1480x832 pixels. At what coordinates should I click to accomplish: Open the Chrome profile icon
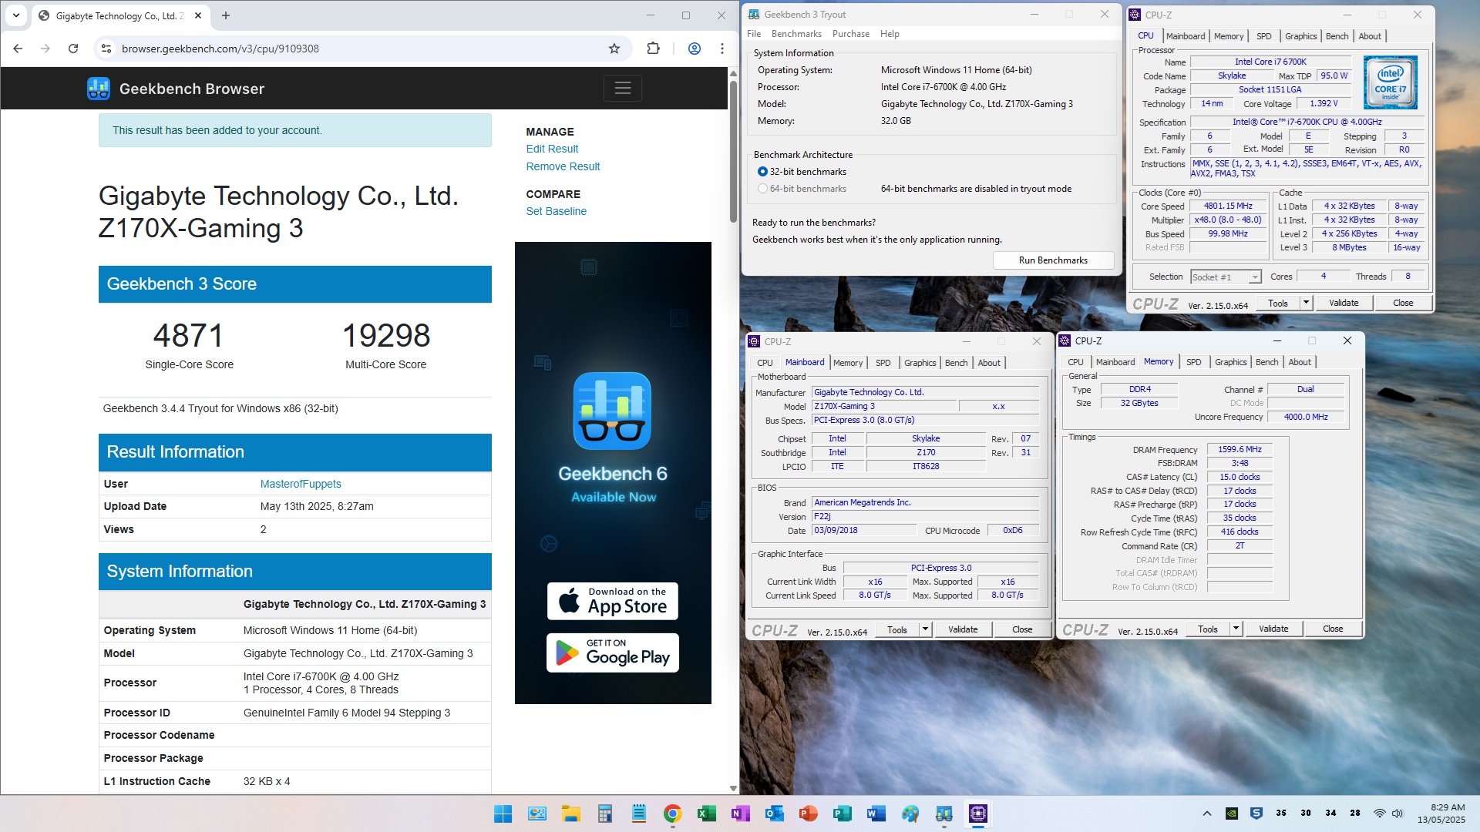695,49
